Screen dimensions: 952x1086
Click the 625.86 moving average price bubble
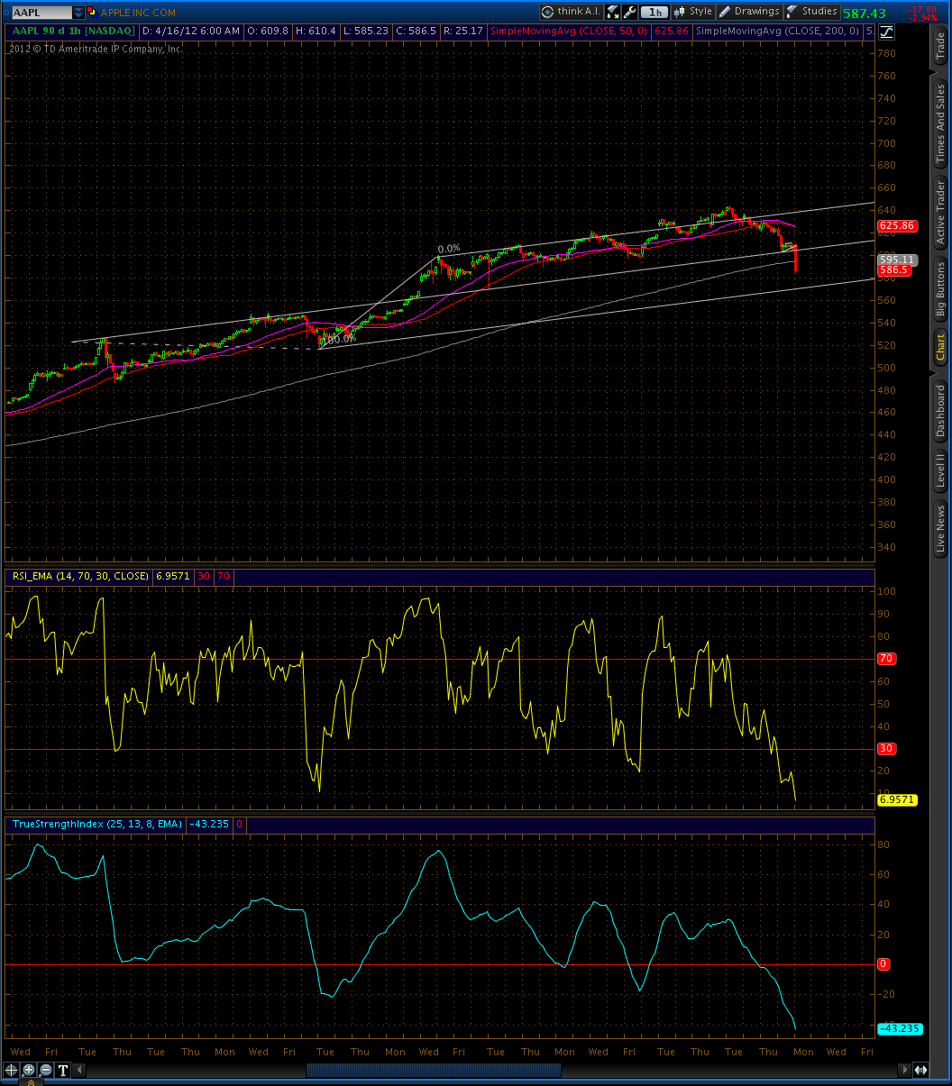point(896,225)
